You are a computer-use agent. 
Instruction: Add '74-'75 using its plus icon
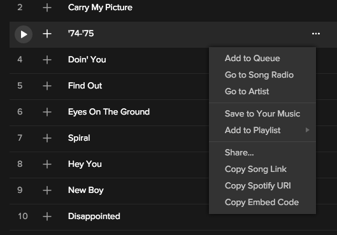(47, 34)
